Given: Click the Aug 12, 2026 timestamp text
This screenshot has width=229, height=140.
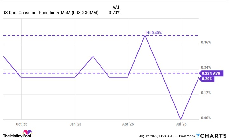Looking at the screenshot, I should (x=149, y=136).
